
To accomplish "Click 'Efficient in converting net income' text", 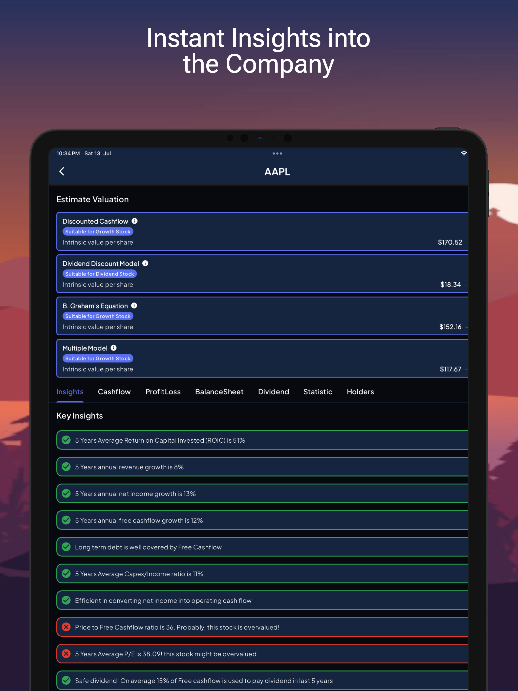I will (163, 600).
